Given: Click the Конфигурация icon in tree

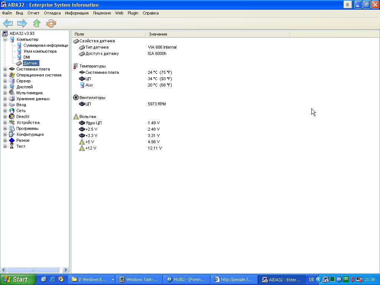Looking at the screenshot, I should click(12, 134).
